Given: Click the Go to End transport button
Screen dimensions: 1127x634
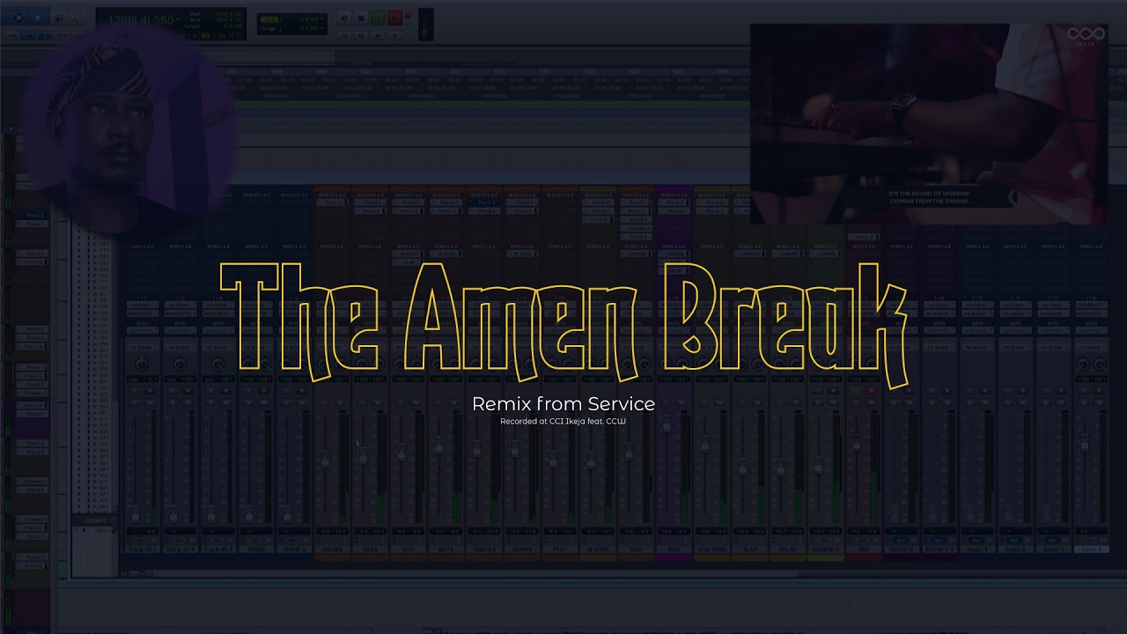Looking at the screenshot, I should click(x=394, y=35).
